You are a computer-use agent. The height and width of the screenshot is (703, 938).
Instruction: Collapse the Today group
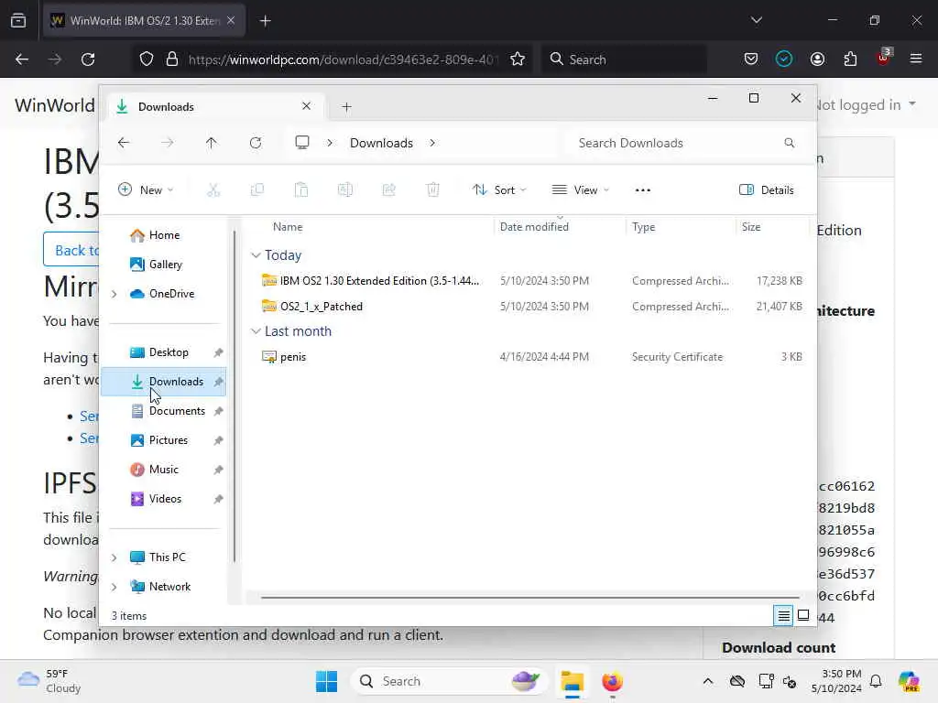(256, 255)
